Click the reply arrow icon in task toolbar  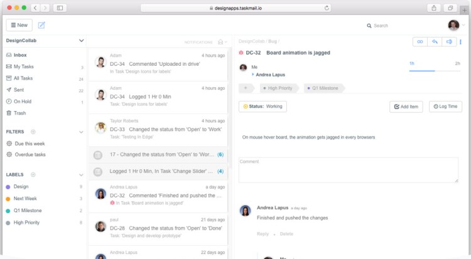click(435, 42)
